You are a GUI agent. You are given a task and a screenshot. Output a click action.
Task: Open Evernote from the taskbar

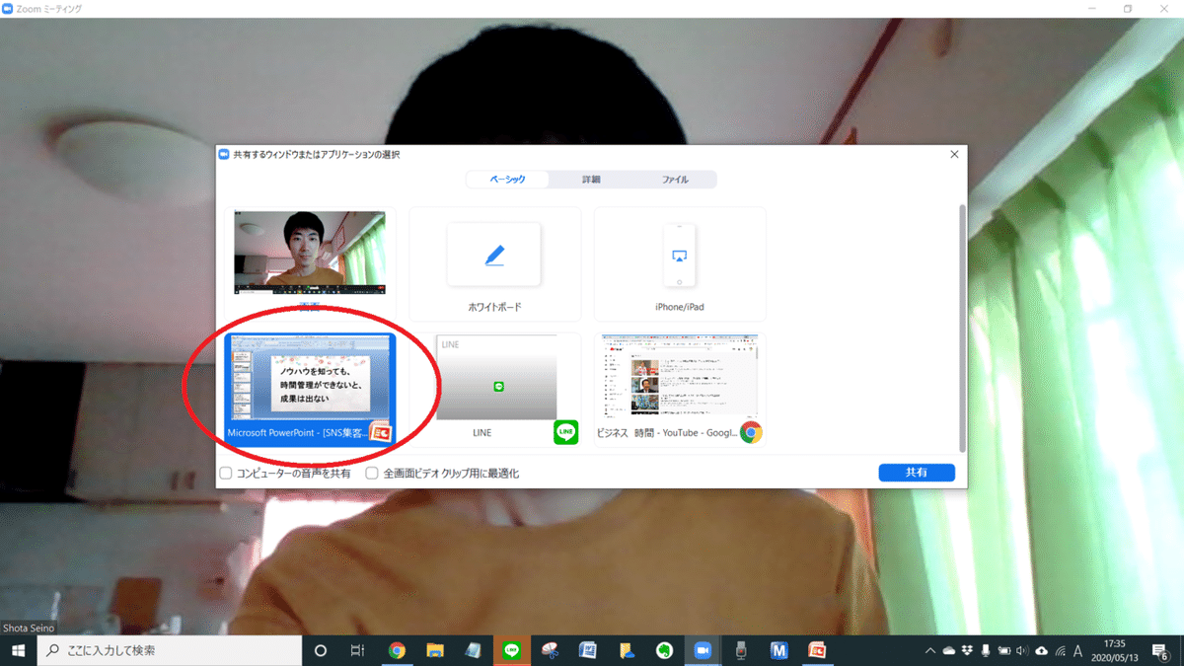(665, 650)
